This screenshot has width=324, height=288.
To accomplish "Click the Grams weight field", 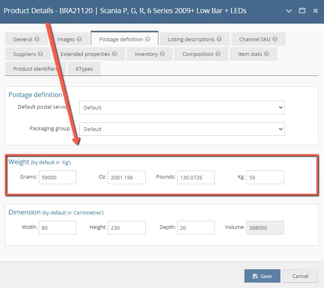I will 58,177.
